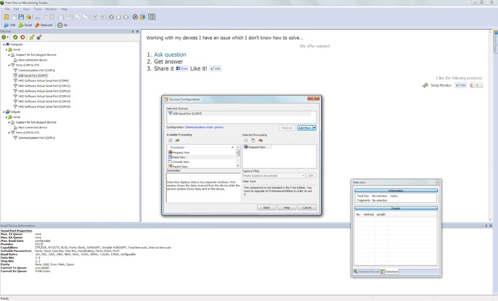
Task: Click the Facebook Share button
Action: pos(182,68)
